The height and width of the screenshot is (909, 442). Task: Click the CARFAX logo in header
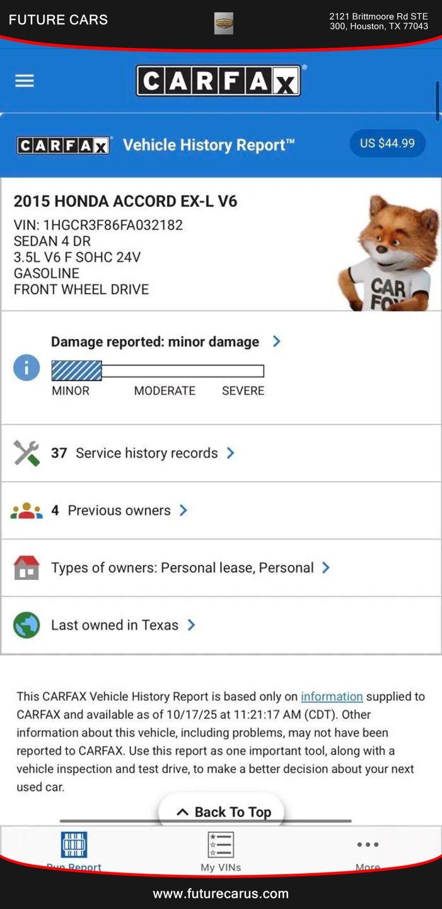[218, 81]
